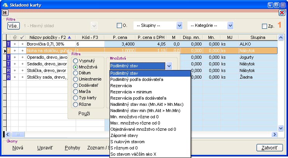The height and width of the screenshot is (158, 288).
Task: Click the H button in top-left corner
Action: tap(5, 13)
